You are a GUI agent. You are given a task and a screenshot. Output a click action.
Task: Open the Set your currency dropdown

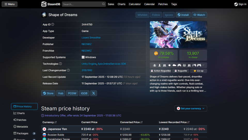(191, 108)
